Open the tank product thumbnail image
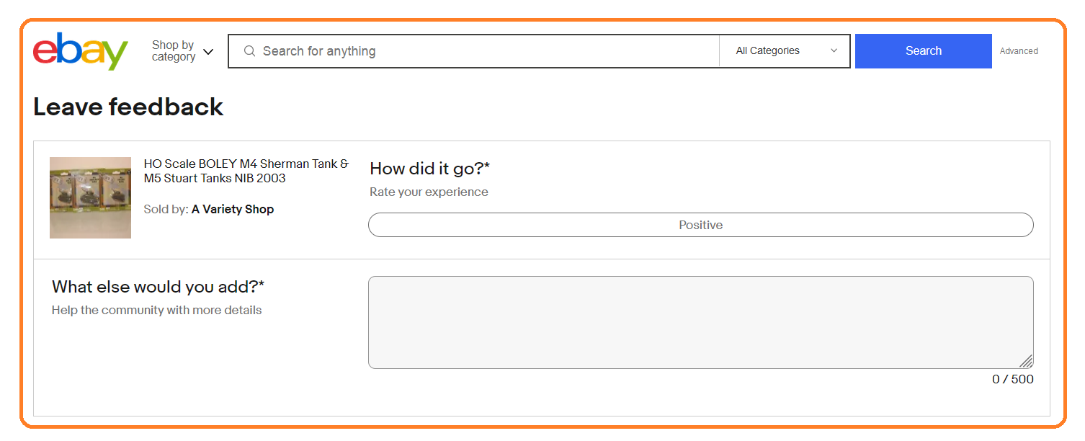1085x441 pixels. [90, 197]
